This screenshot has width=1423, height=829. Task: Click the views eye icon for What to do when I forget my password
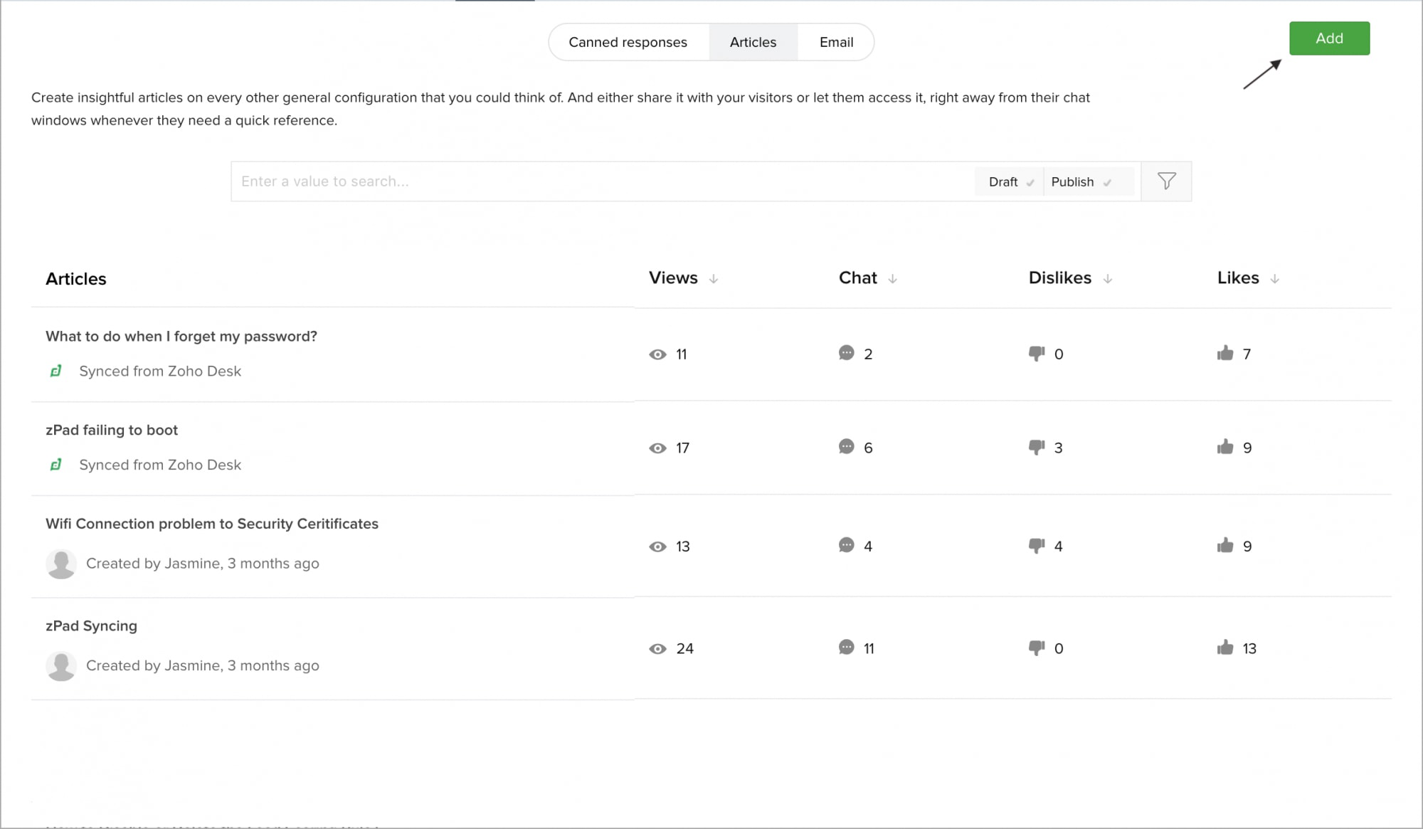click(x=657, y=354)
